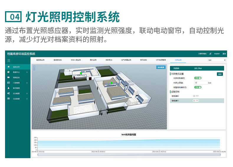Toggle the 光照控制模式 auto switch
Screen dimensions: 233x167
pos(198,78)
